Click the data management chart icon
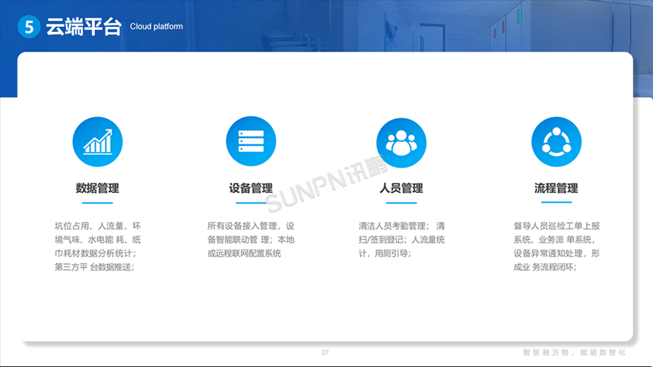The width and height of the screenshot is (653, 367). coord(97,141)
